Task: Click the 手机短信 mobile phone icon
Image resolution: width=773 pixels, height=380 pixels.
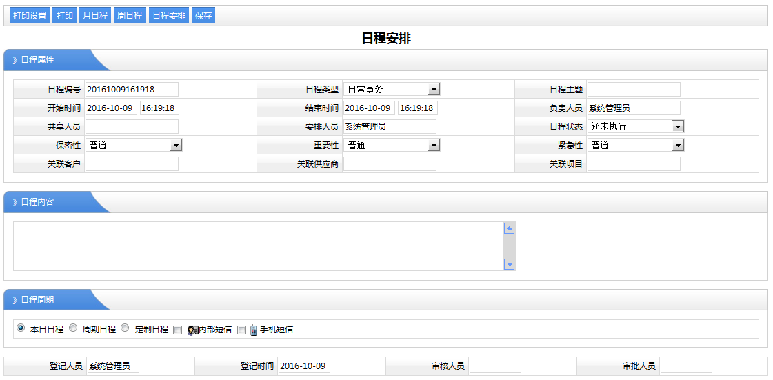Action: click(x=254, y=330)
